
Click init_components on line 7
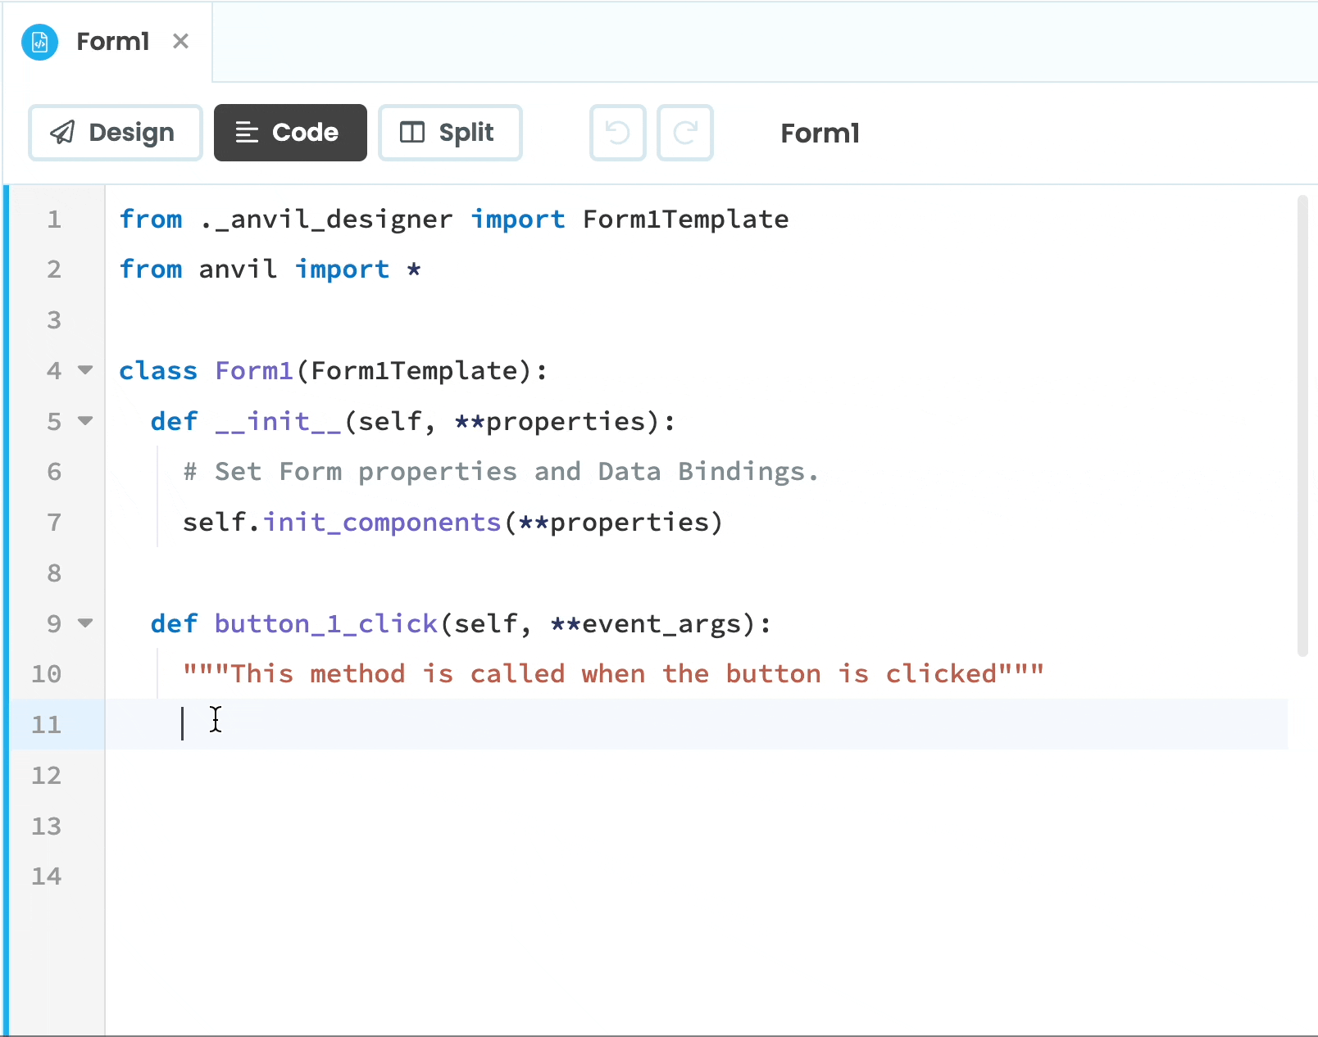tap(382, 522)
